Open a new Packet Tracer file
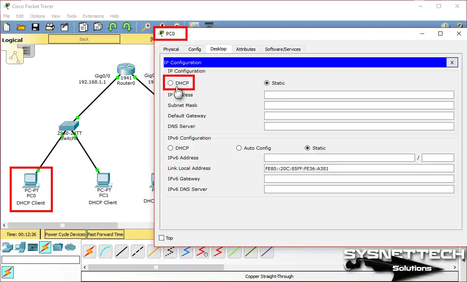Image resolution: width=467 pixels, height=282 pixels. (6, 27)
